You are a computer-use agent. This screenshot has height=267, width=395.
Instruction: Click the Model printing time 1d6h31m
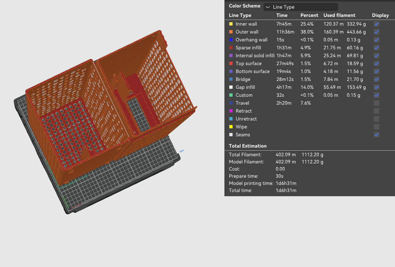[x=286, y=183]
